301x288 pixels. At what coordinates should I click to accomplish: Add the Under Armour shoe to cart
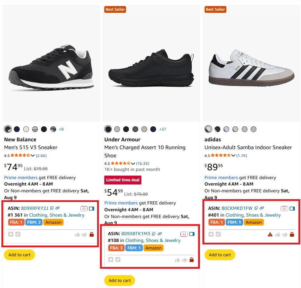pyautogui.click(x=120, y=281)
